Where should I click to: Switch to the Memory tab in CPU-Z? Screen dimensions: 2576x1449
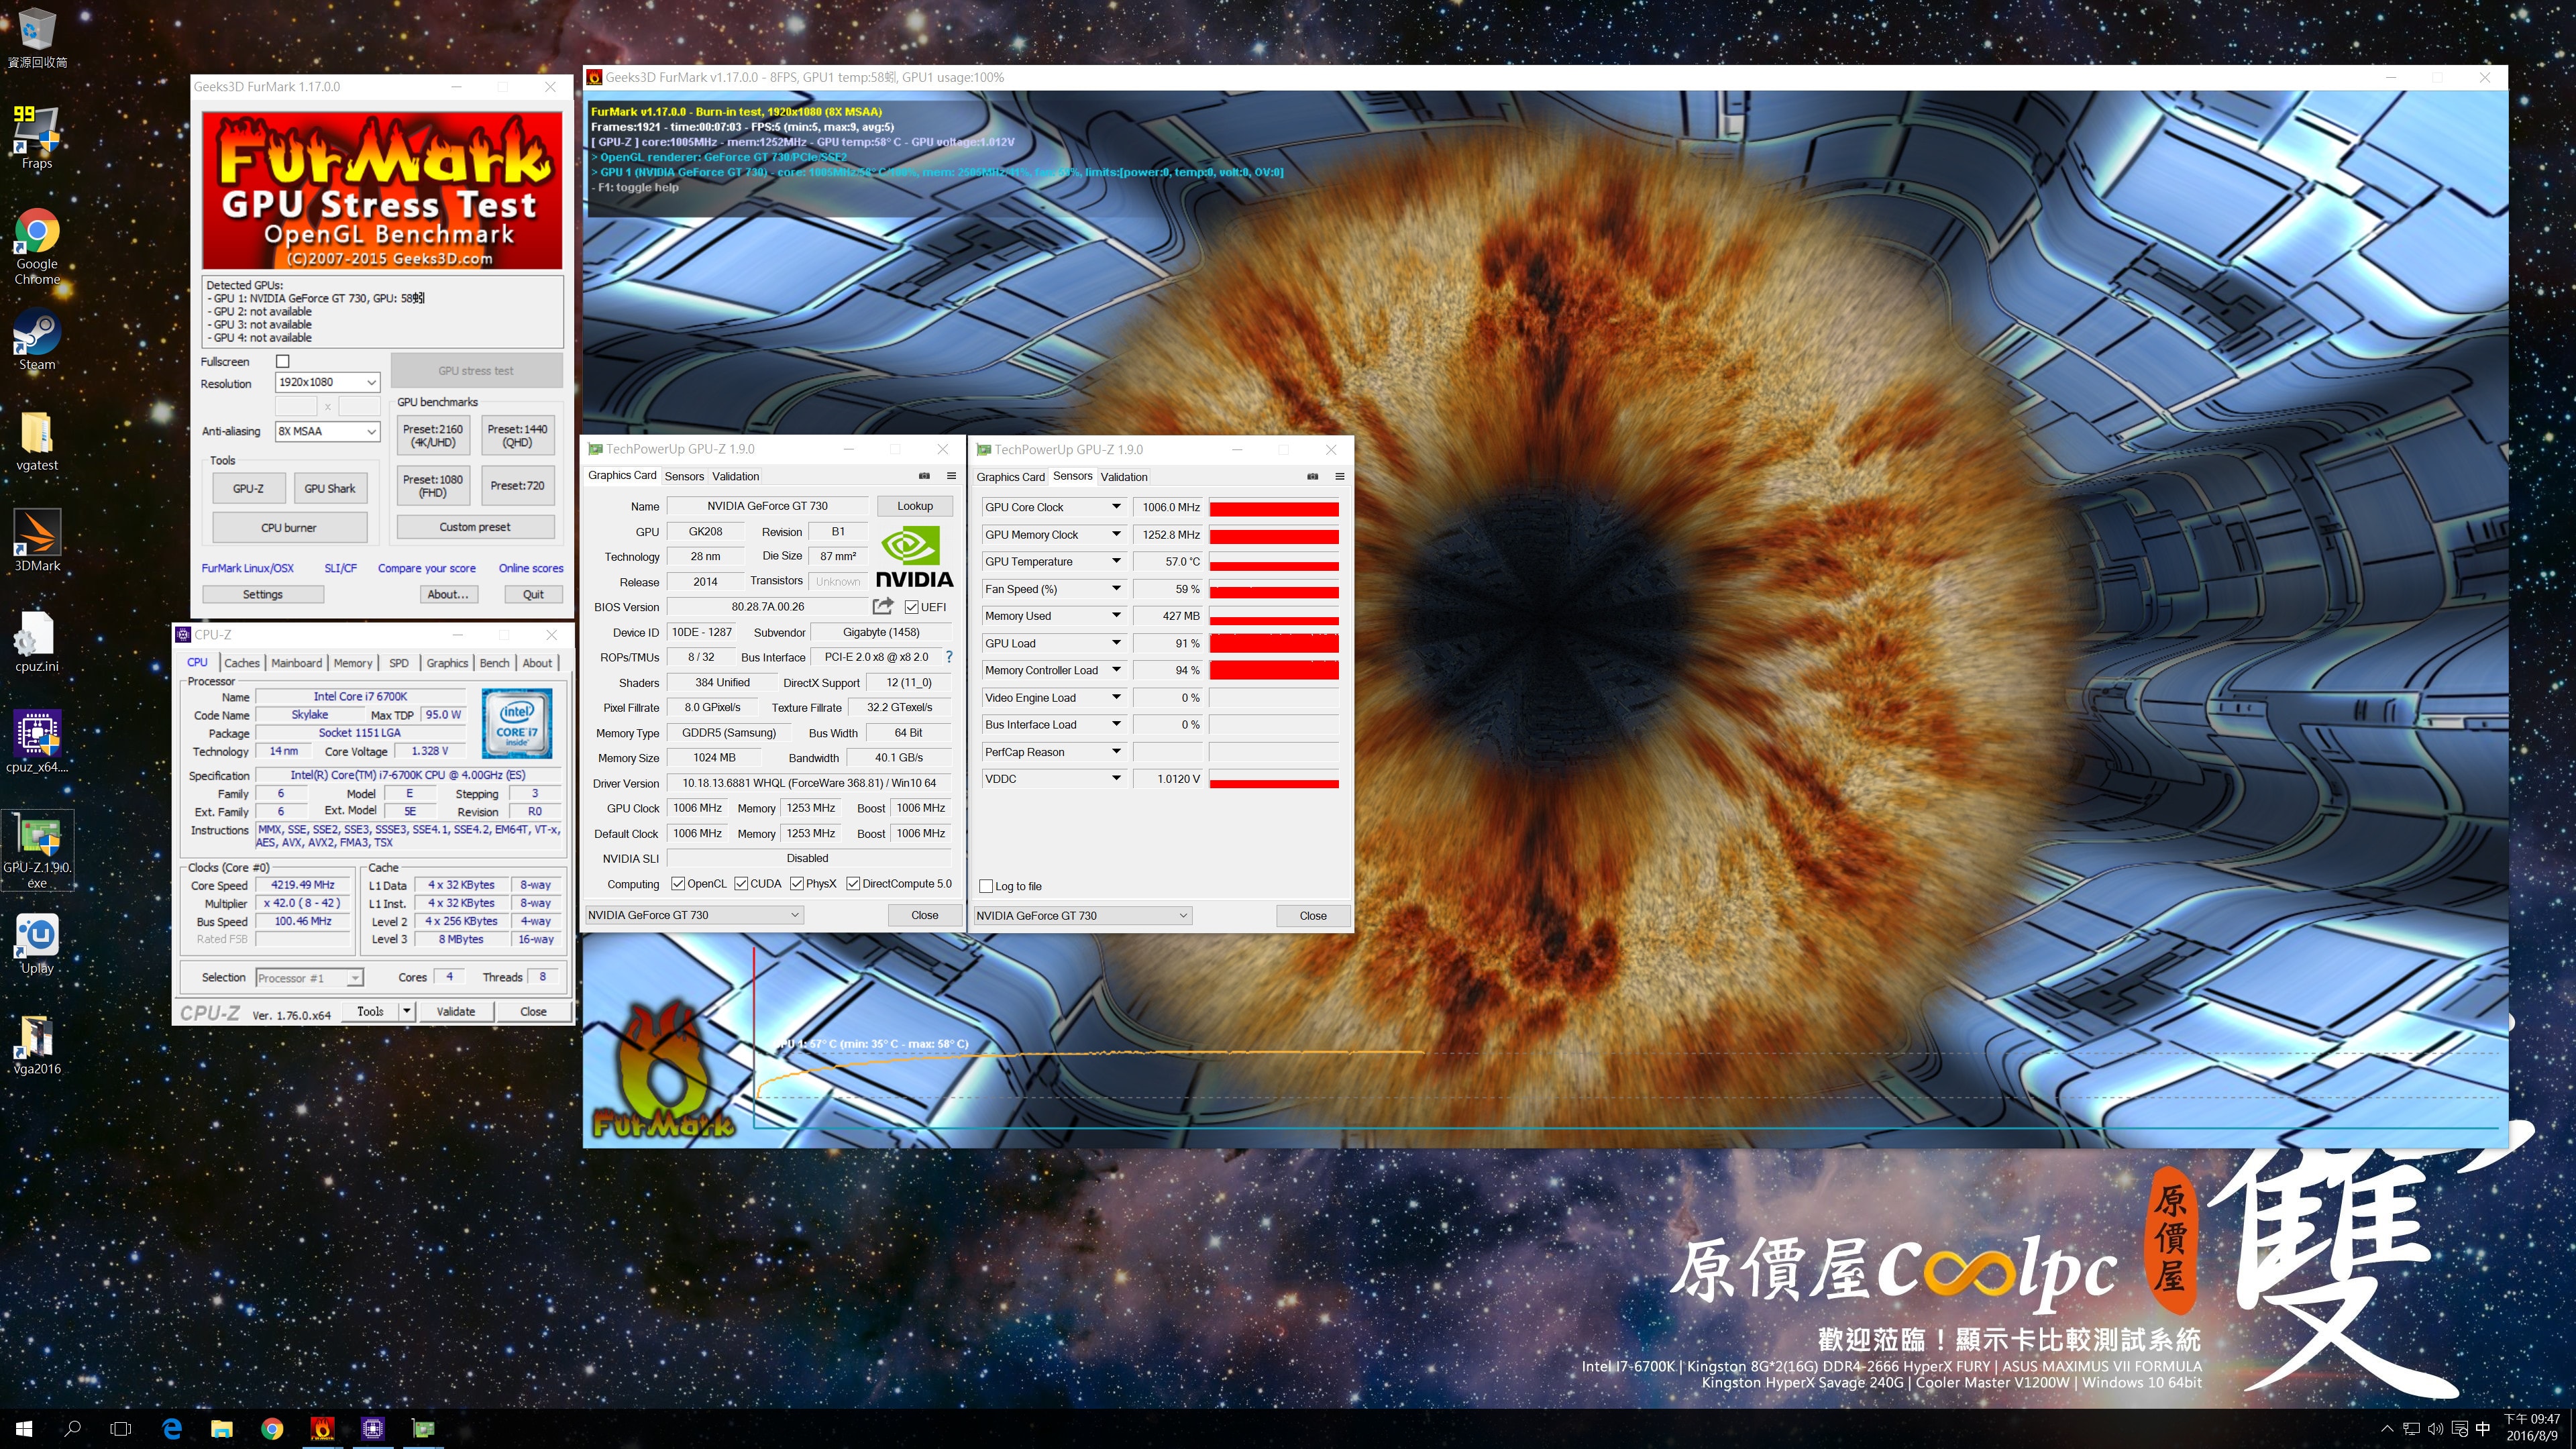(x=352, y=663)
